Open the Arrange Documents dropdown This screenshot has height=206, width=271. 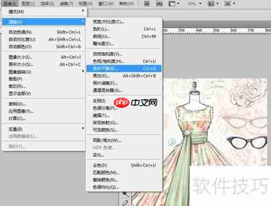coord(213,3)
